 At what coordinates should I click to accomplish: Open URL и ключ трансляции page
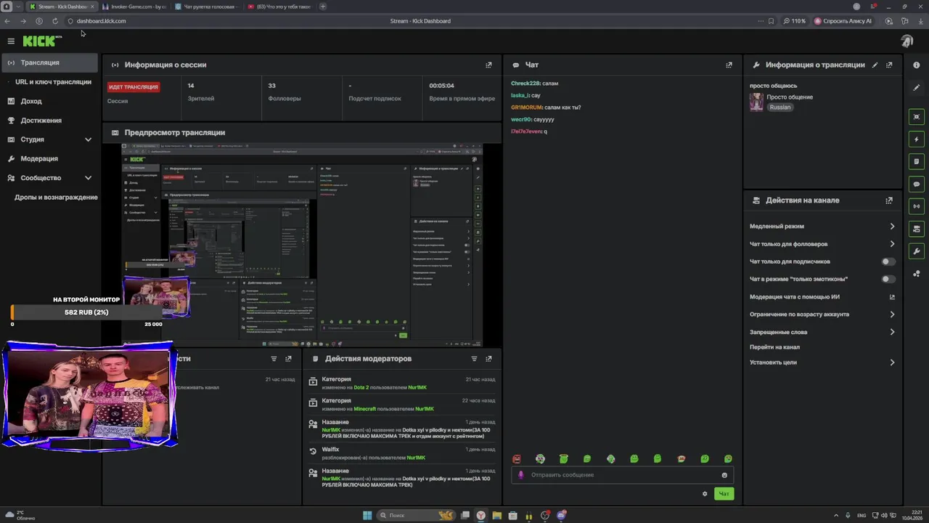coord(53,82)
